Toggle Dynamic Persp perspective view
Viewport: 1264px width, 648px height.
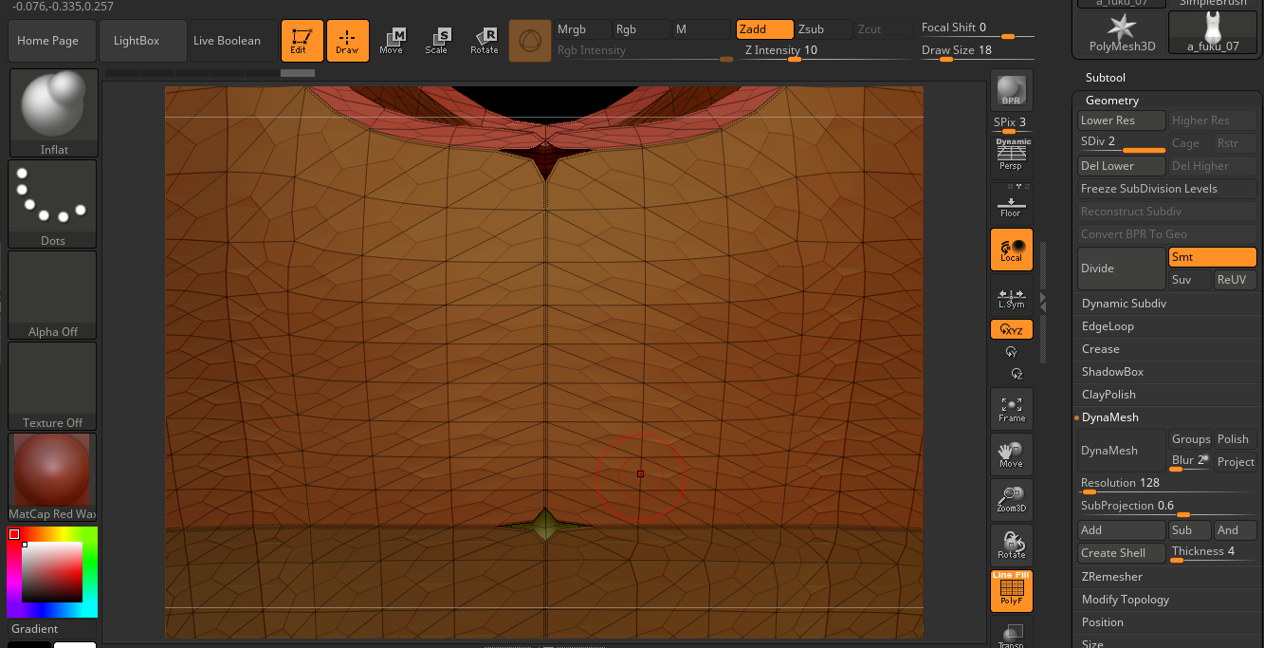pos(1012,155)
